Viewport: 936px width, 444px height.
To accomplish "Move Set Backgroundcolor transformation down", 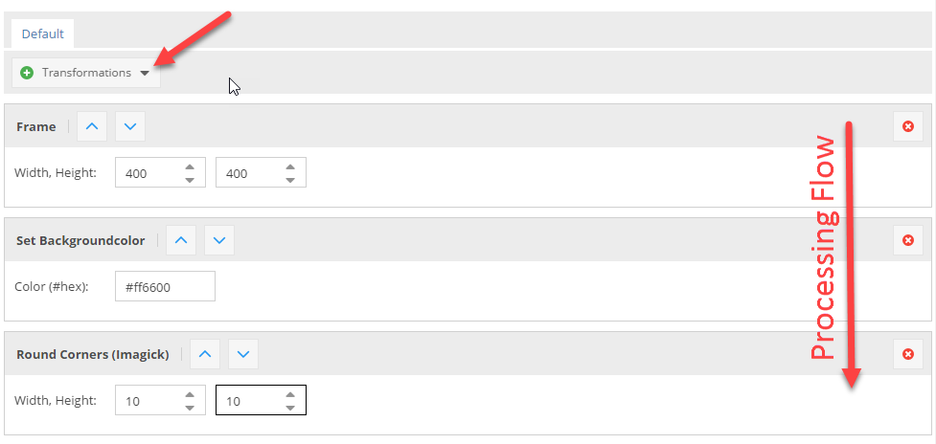I will click(219, 240).
